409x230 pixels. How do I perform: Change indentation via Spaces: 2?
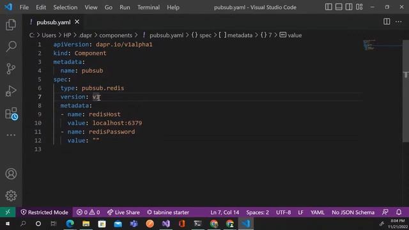point(258,212)
